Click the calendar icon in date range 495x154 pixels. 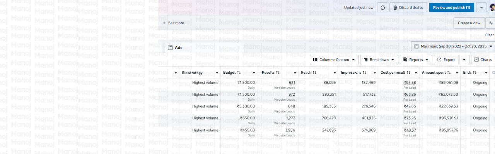pos(416,46)
